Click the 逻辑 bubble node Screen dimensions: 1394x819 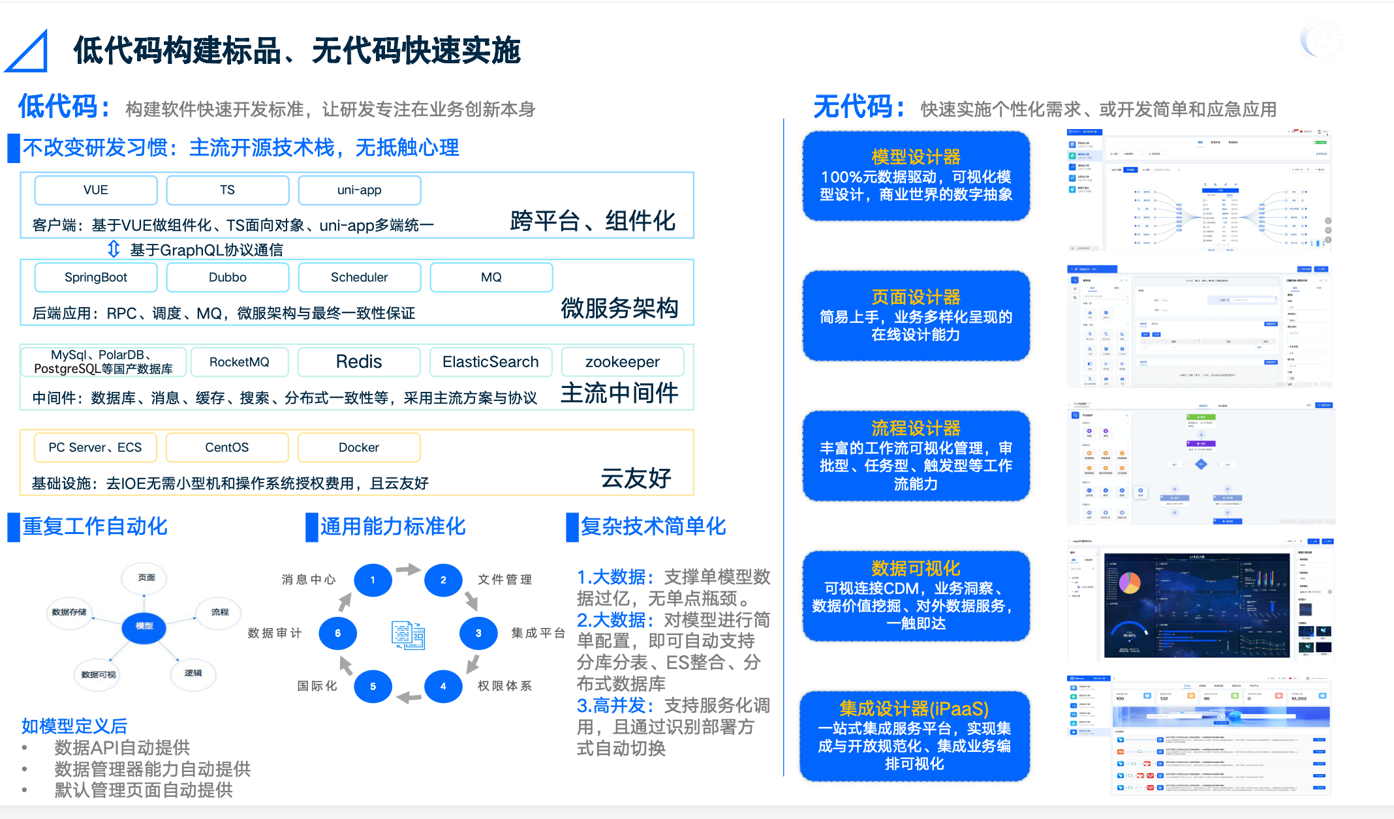point(193,673)
